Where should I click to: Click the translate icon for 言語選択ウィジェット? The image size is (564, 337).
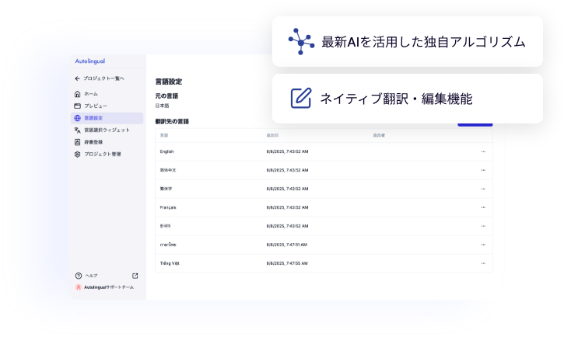tap(77, 130)
